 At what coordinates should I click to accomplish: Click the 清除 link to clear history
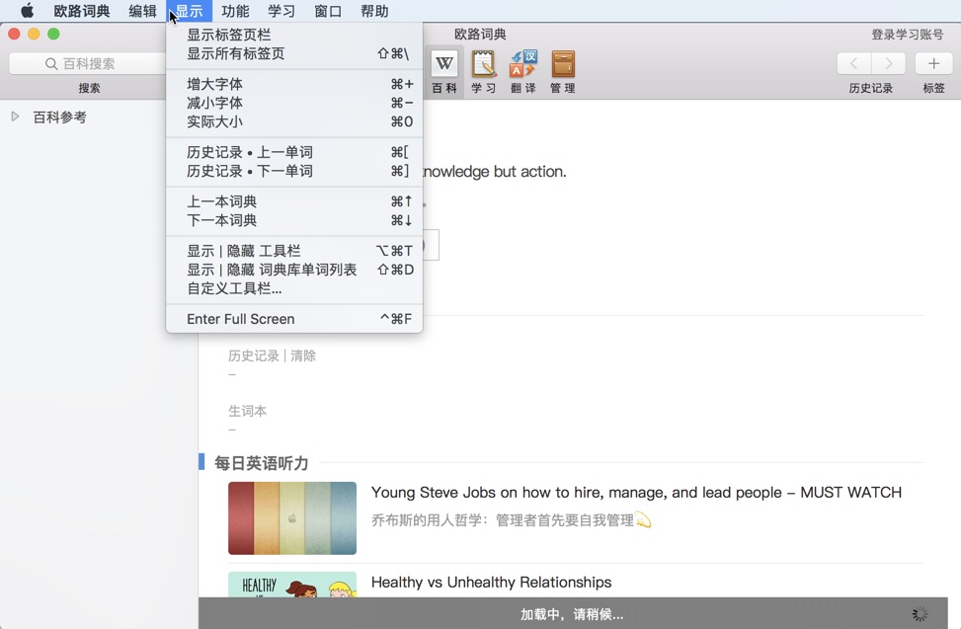(303, 355)
